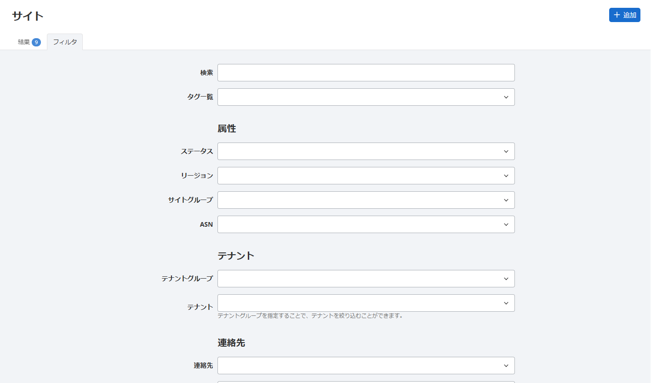Click the テナントグループ chevron icon
Screen dimensions: 651x383
[506, 279]
